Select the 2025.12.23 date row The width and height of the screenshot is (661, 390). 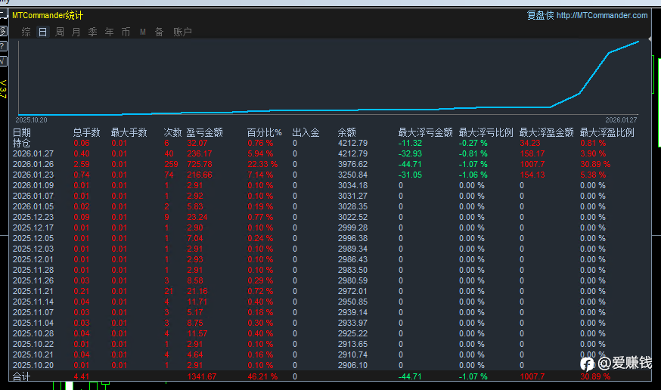[x=330, y=218]
